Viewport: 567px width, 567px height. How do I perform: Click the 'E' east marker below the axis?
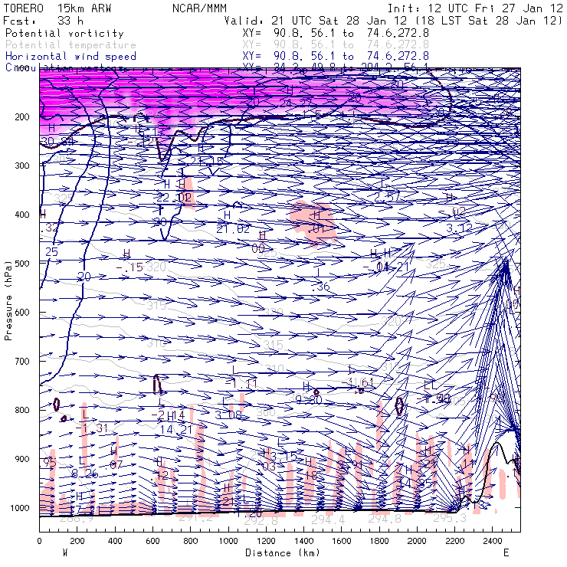click(x=506, y=553)
